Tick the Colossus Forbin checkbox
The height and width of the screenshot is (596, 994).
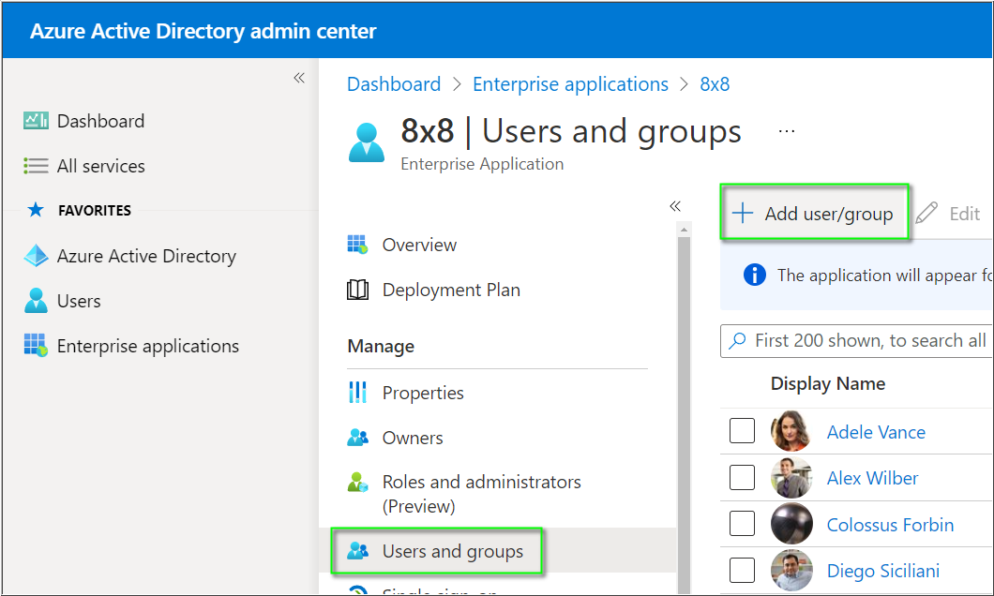(742, 524)
